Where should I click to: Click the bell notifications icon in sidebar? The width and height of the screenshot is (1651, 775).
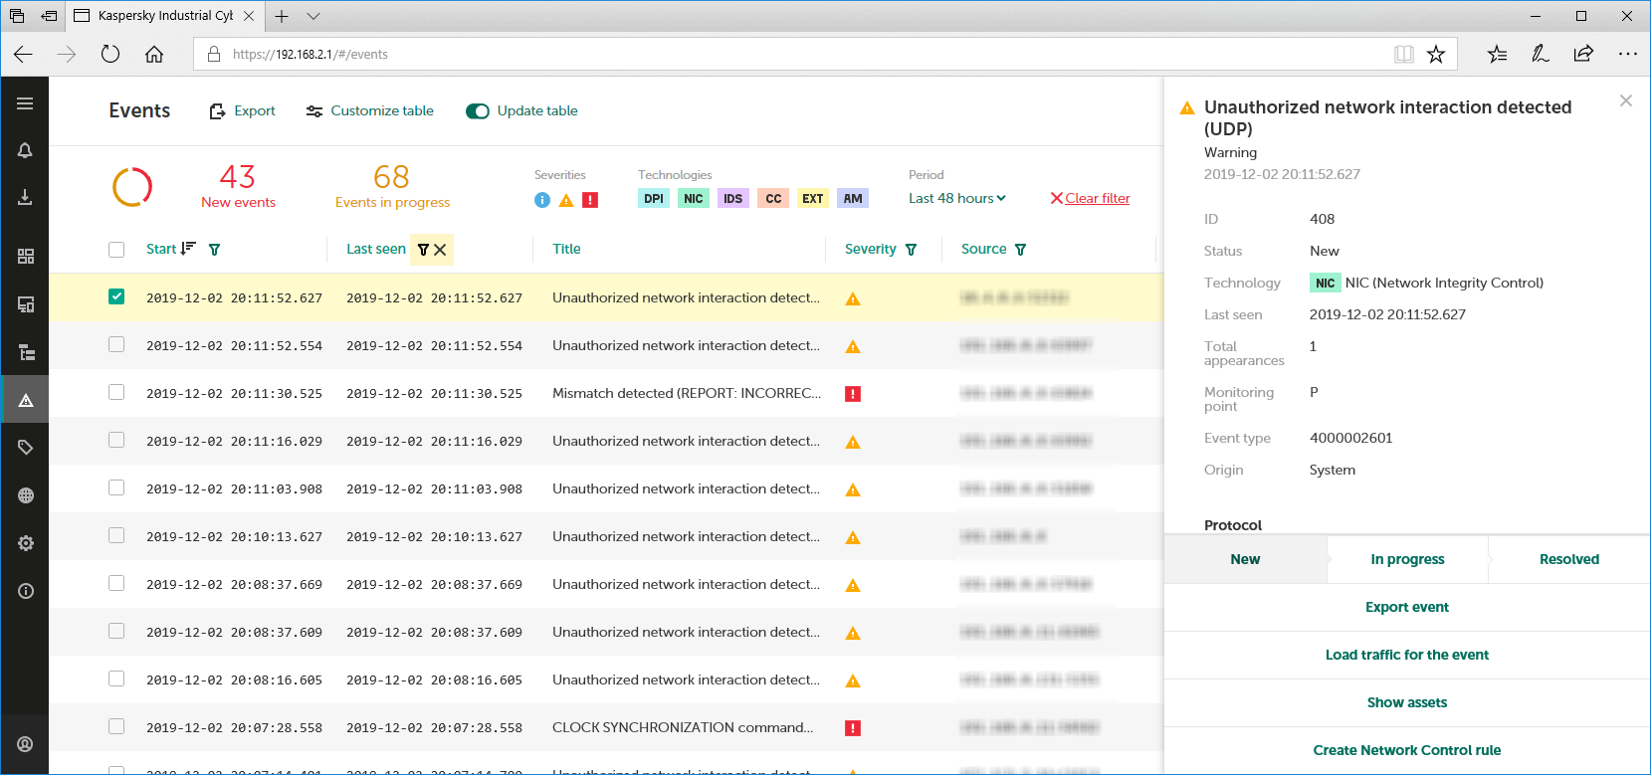point(25,150)
